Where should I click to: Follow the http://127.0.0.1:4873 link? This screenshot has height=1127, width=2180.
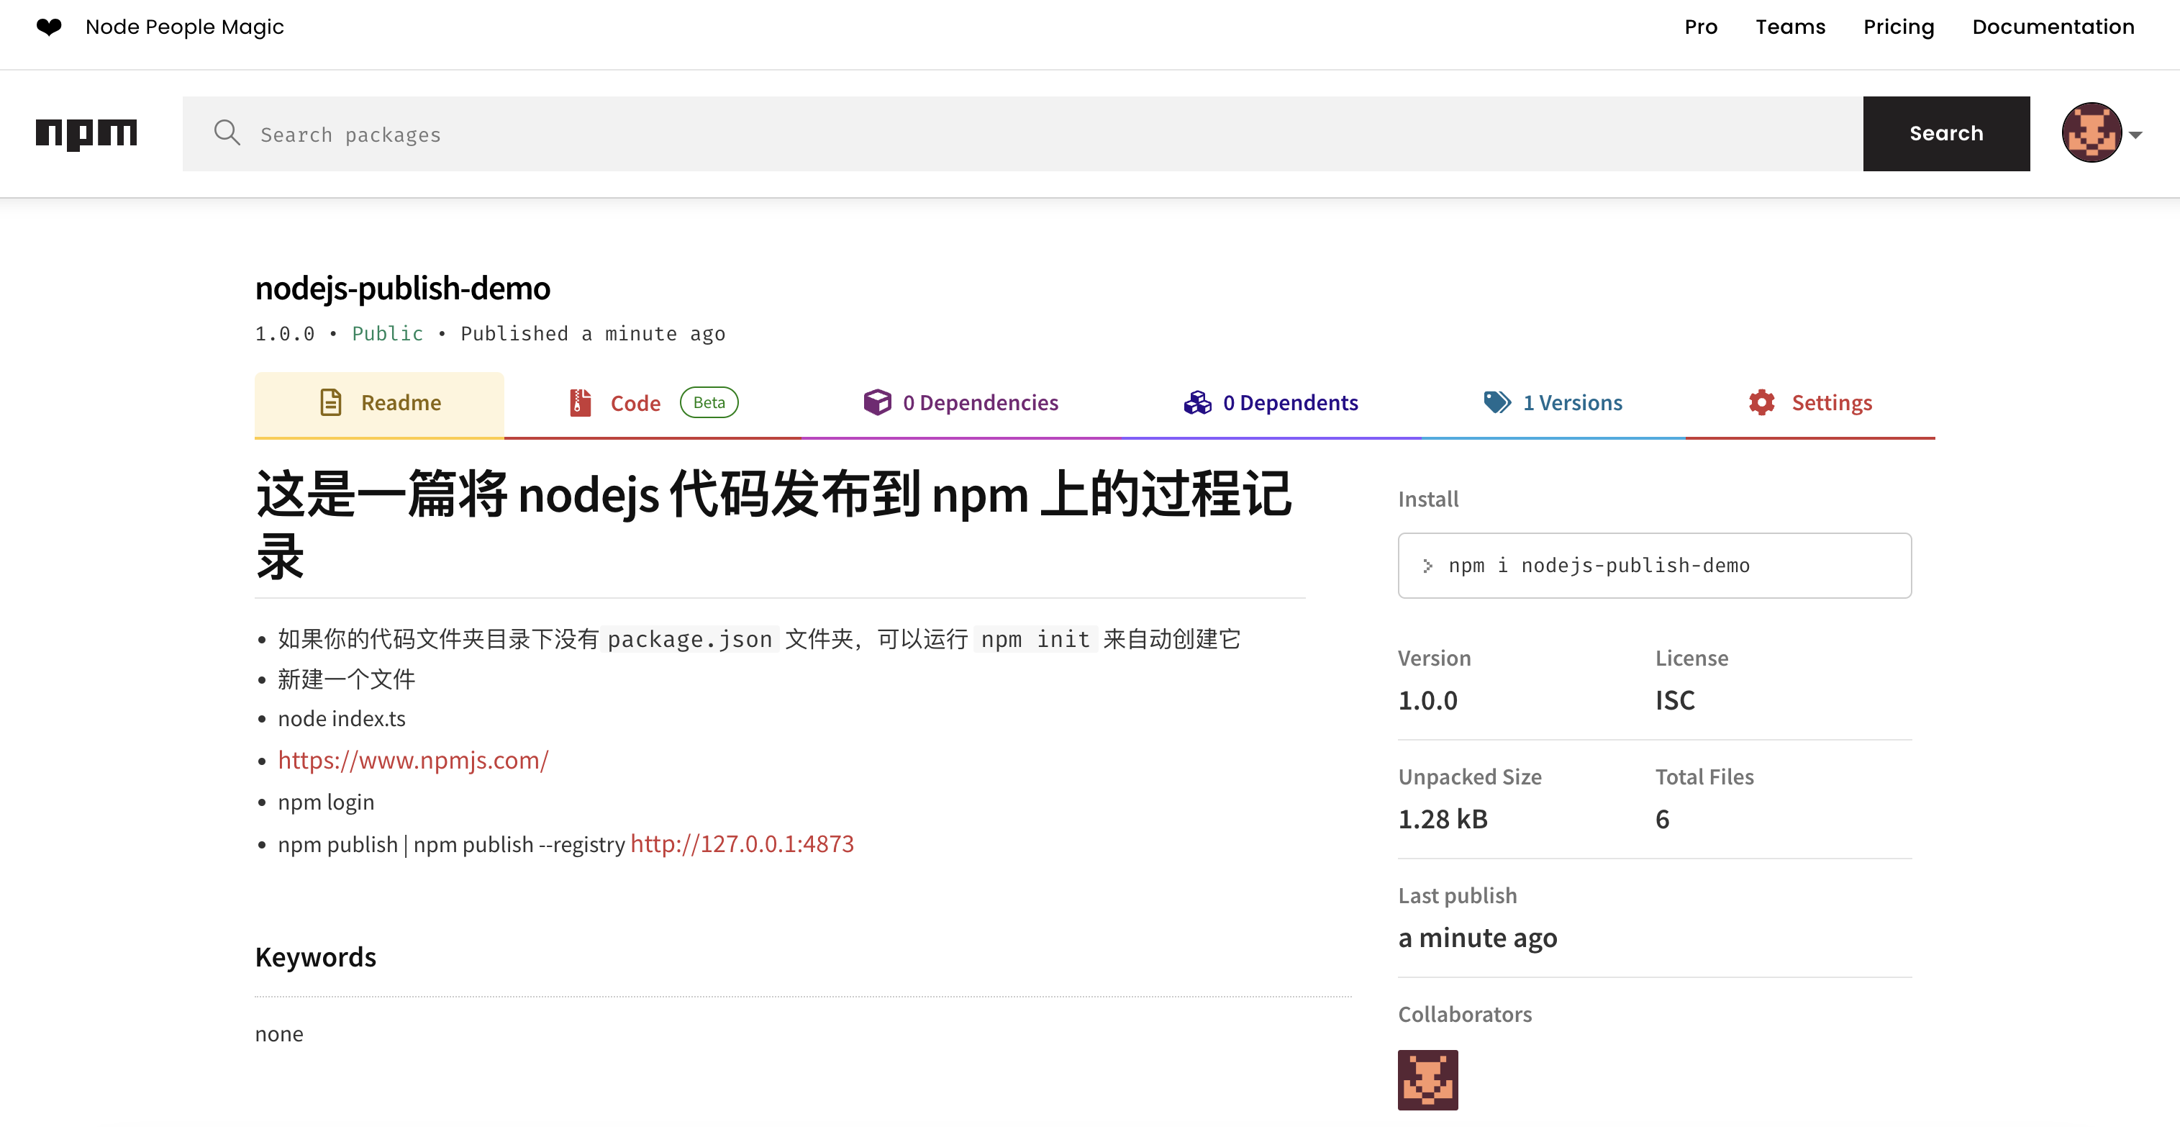pos(742,844)
